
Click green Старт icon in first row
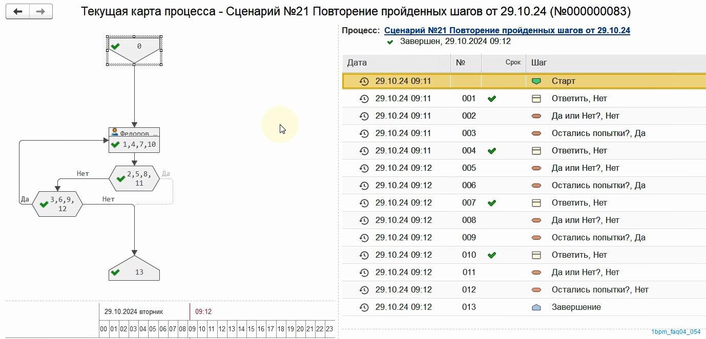536,81
